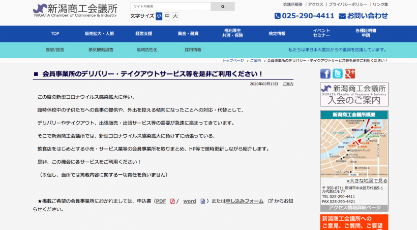Open the 経営支援 navigation menu
The height and width of the screenshot is (230, 417).
pos(143,33)
